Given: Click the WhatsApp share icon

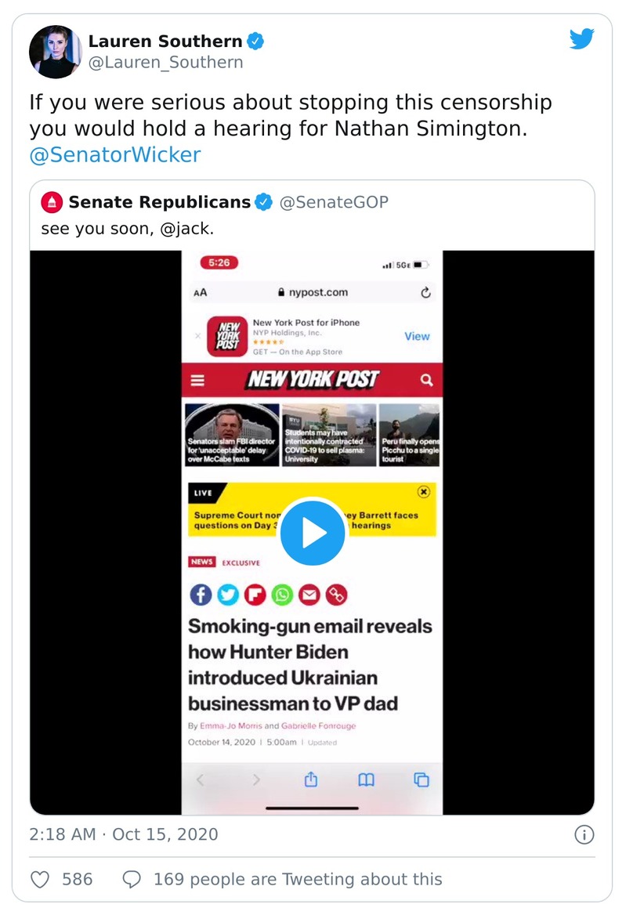Looking at the screenshot, I should click(x=282, y=595).
